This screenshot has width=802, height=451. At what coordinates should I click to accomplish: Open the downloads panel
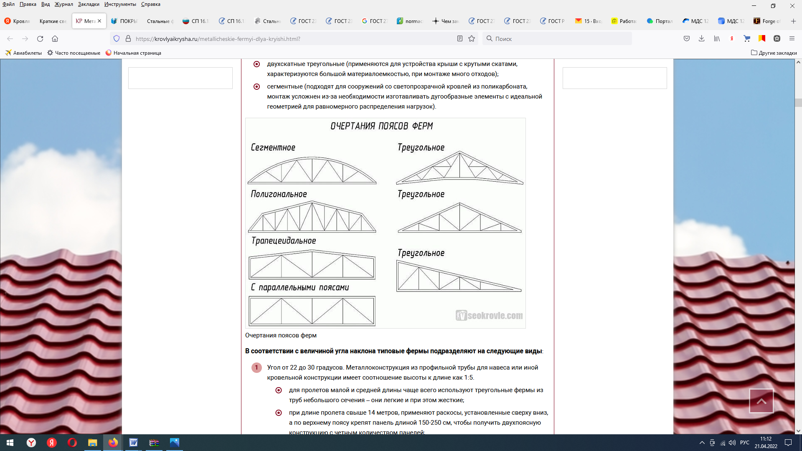tap(702, 38)
